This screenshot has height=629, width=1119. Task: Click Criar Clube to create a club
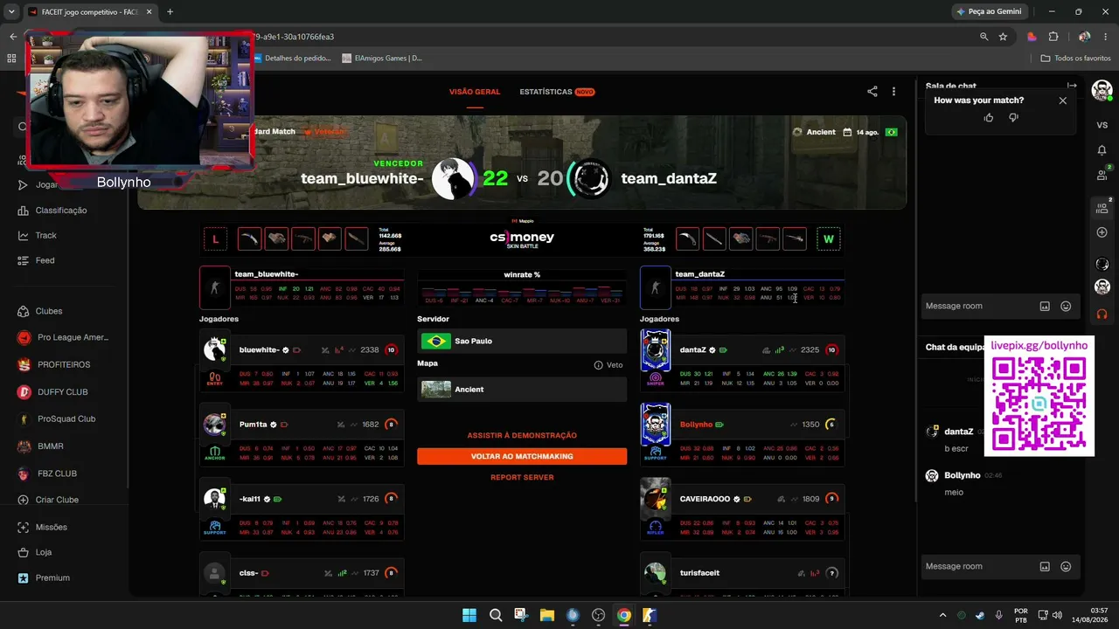(x=57, y=500)
